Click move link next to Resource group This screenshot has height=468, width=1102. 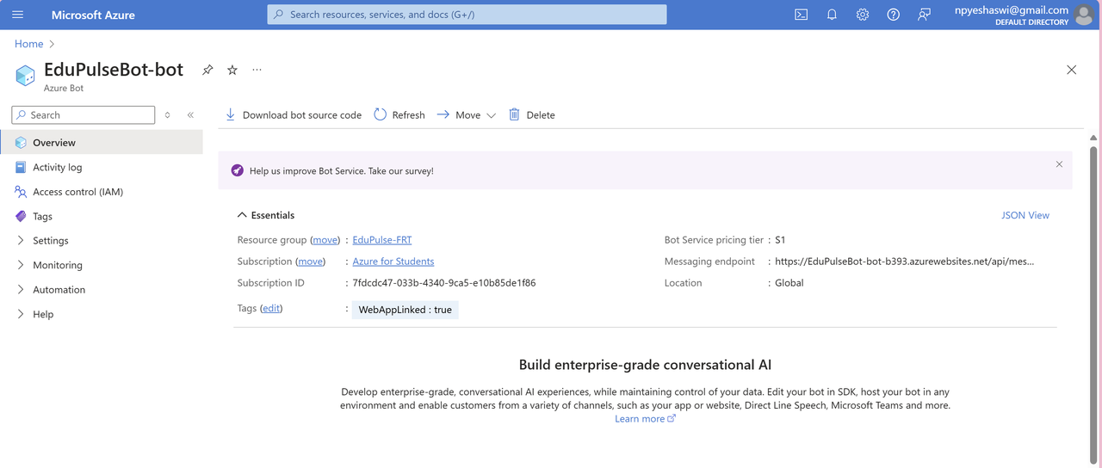325,240
